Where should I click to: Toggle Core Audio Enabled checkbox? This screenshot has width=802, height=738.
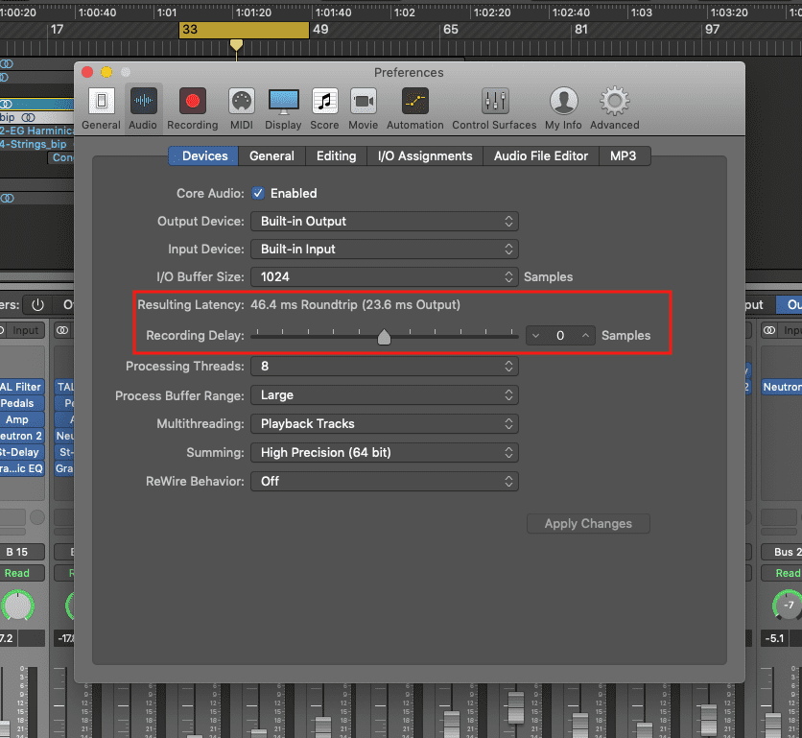coord(258,193)
